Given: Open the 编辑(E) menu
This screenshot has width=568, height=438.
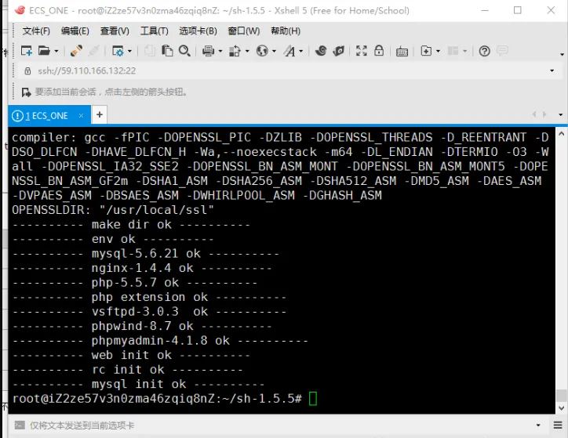Looking at the screenshot, I should [x=75, y=31].
